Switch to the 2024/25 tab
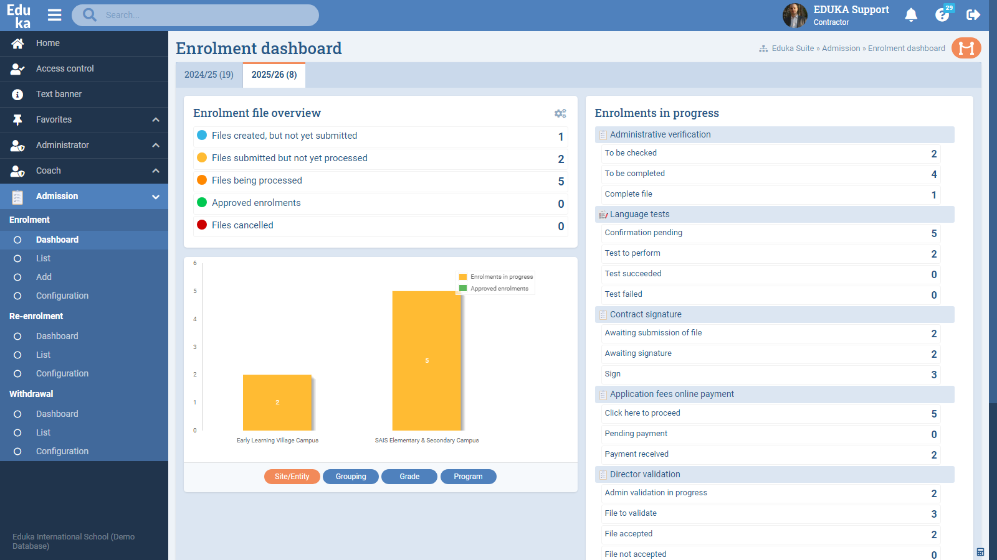Screen dimensions: 997x560 209,75
